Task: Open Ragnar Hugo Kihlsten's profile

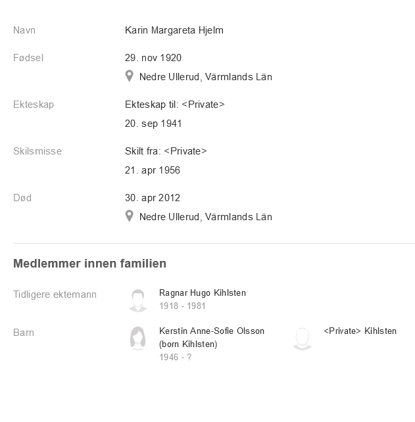Action: [202, 293]
